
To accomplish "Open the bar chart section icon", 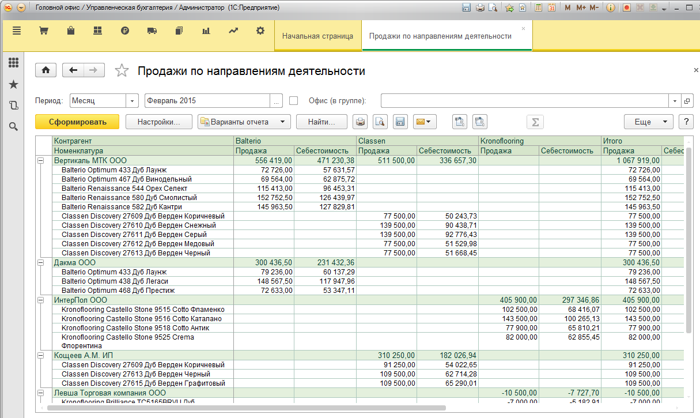I will [206, 31].
